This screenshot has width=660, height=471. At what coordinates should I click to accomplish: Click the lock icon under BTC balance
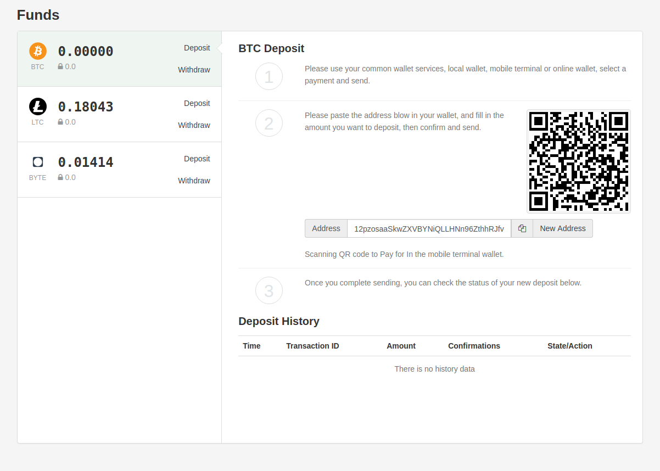point(60,66)
